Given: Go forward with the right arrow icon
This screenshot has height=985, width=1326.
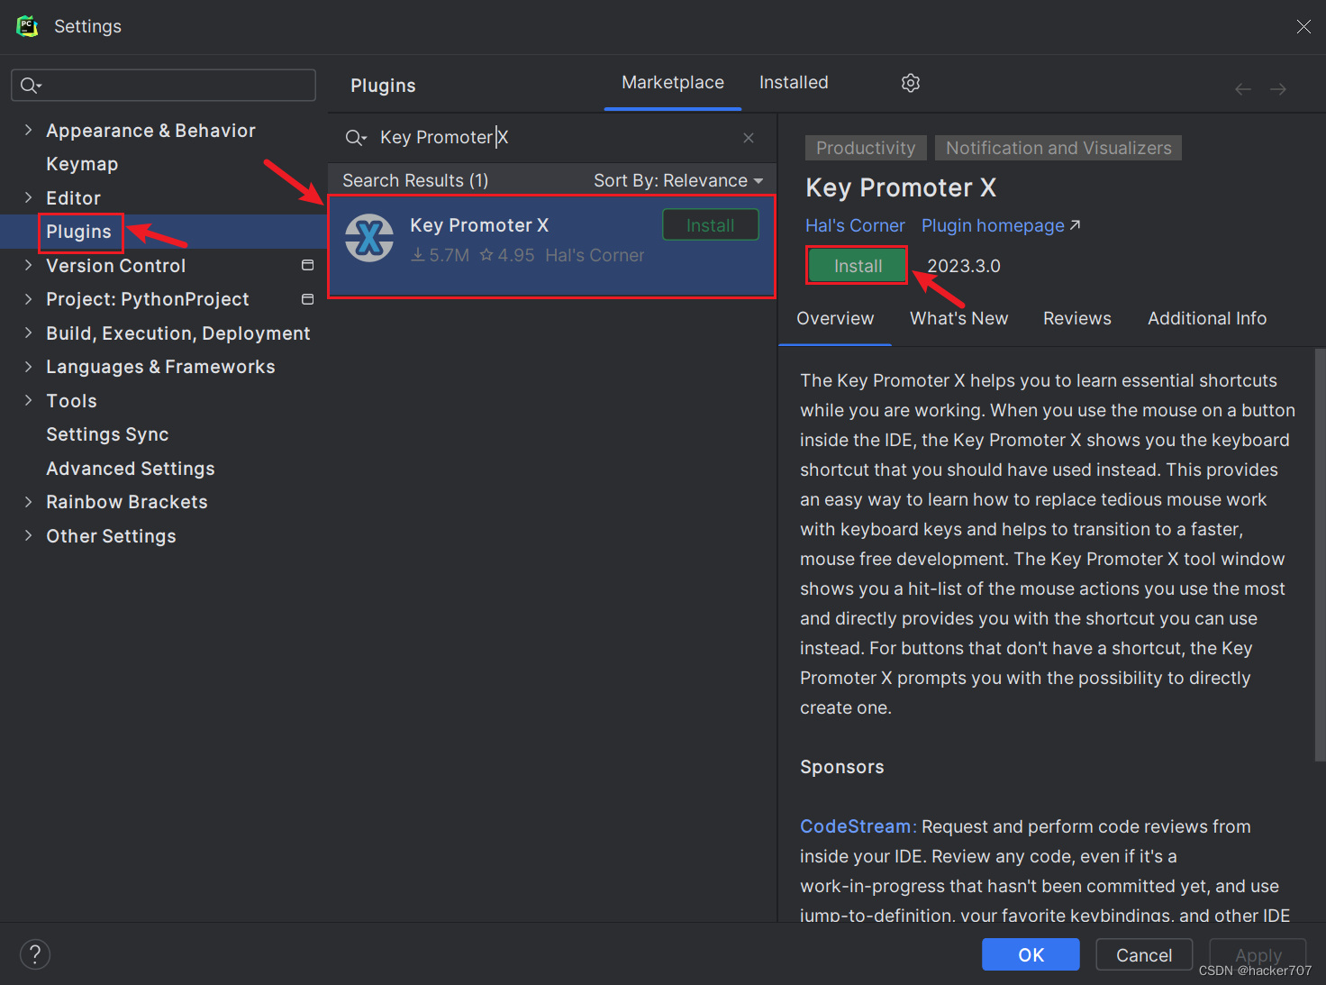Looking at the screenshot, I should pyautogui.click(x=1278, y=88).
